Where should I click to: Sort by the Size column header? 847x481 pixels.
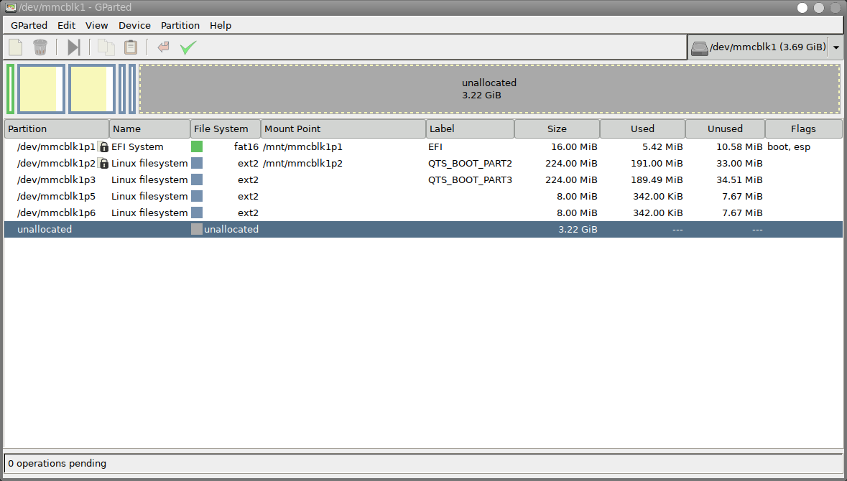(x=557, y=129)
